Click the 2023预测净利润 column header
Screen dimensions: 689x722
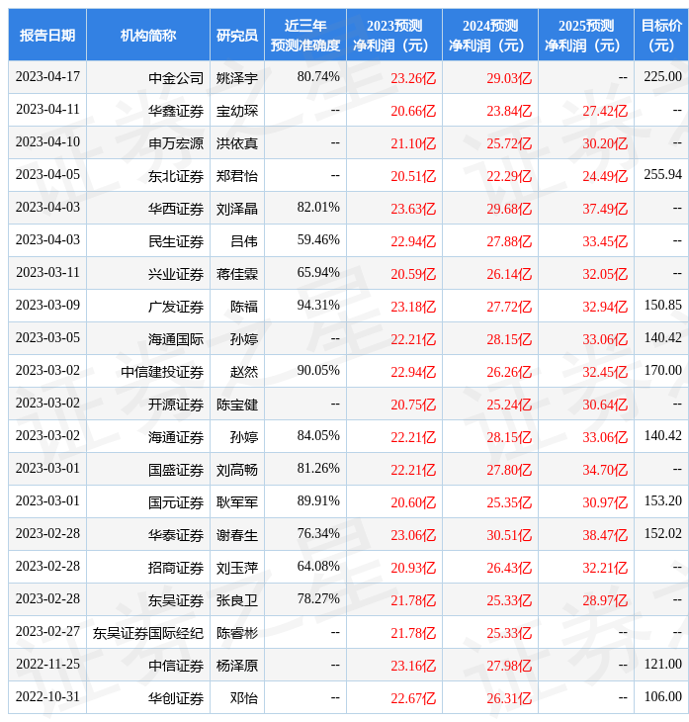394,36
